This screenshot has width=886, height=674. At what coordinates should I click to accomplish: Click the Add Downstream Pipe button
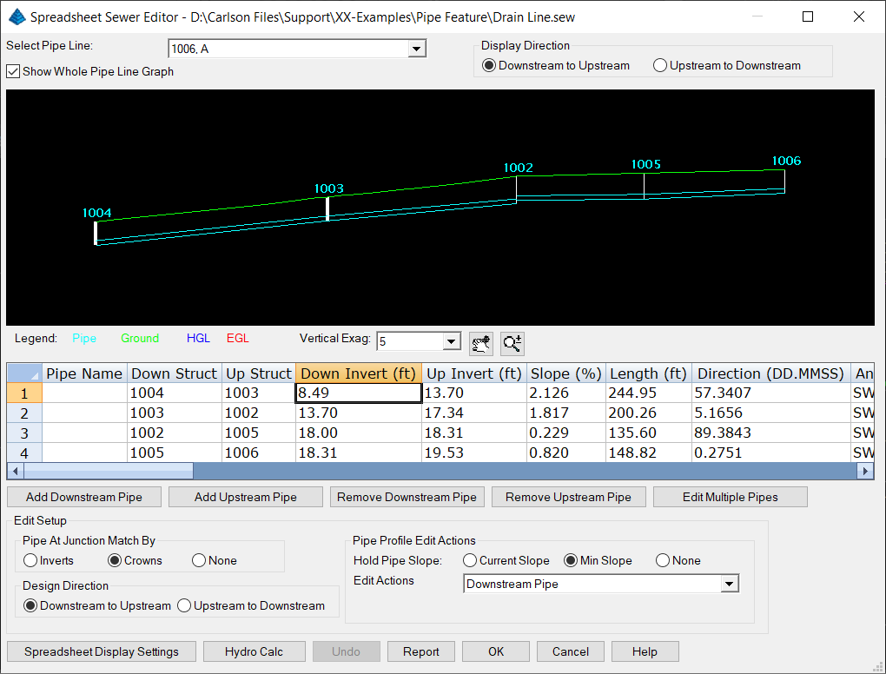coord(83,497)
